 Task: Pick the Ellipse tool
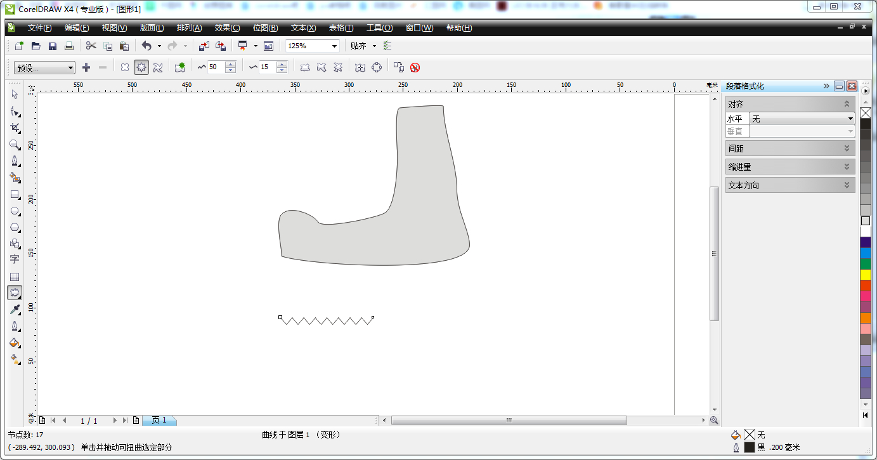tap(15, 211)
